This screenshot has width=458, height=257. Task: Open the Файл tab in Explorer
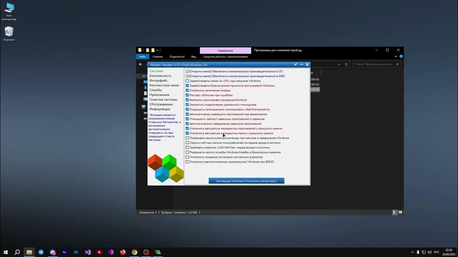click(x=142, y=56)
